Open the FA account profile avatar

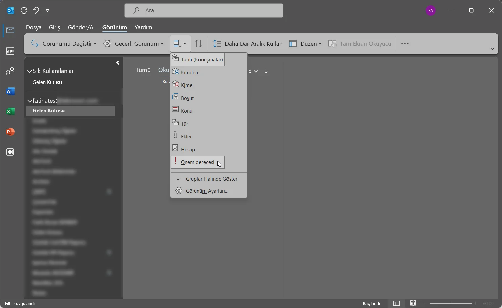(431, 11)
